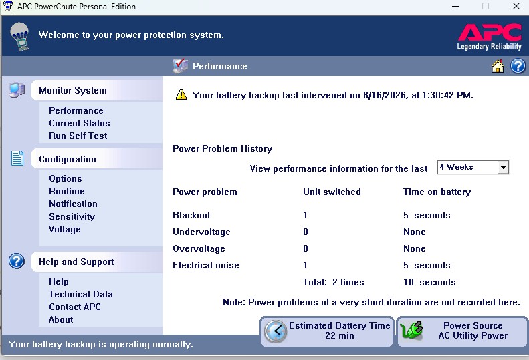Click the 'Time on battery' column header
Viewport: 529px width, 360px height.
point(437,192)
